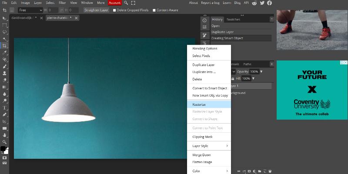Toggle fullscreen mode icon
This screenshot has width=348, height=174.
[133, 3]
